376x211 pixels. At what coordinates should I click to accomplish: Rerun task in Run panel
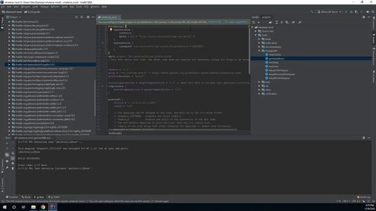tap(7, 143)
